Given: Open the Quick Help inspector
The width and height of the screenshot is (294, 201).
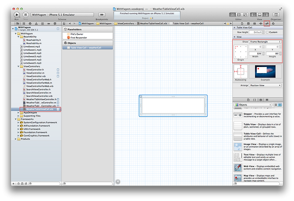Looking at the screenshot, I should click(x=248, y=24).
